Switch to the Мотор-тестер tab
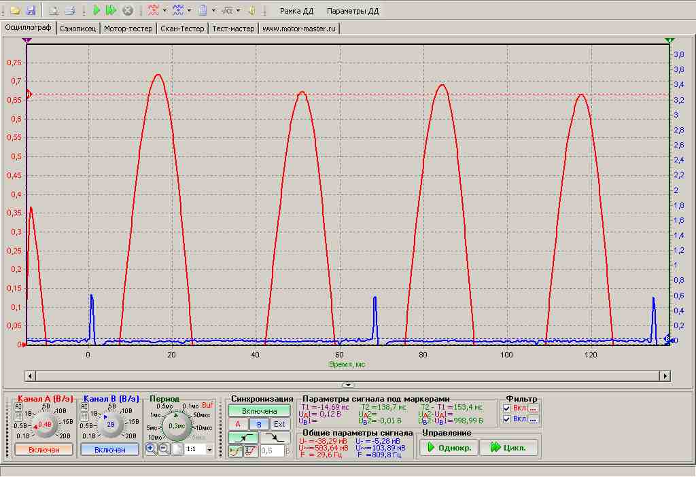 (x=128, y=29)
